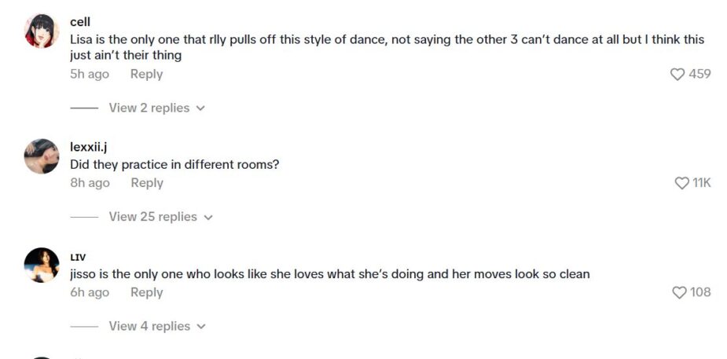Image resolution: width=727 pixels, height=359 pixels.
Task: Open lexxii.j's avatar thumbnail
Action: (42, 156)
